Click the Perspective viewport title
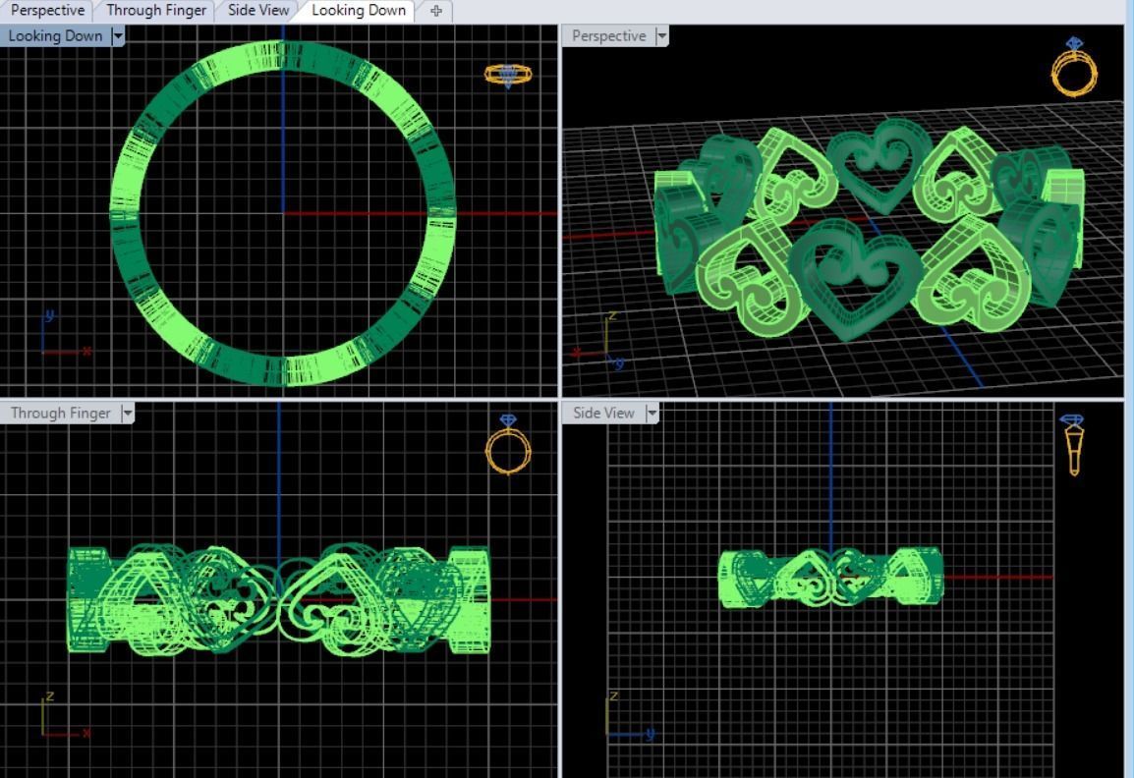The image size is (1134, 778). (609, 35)
